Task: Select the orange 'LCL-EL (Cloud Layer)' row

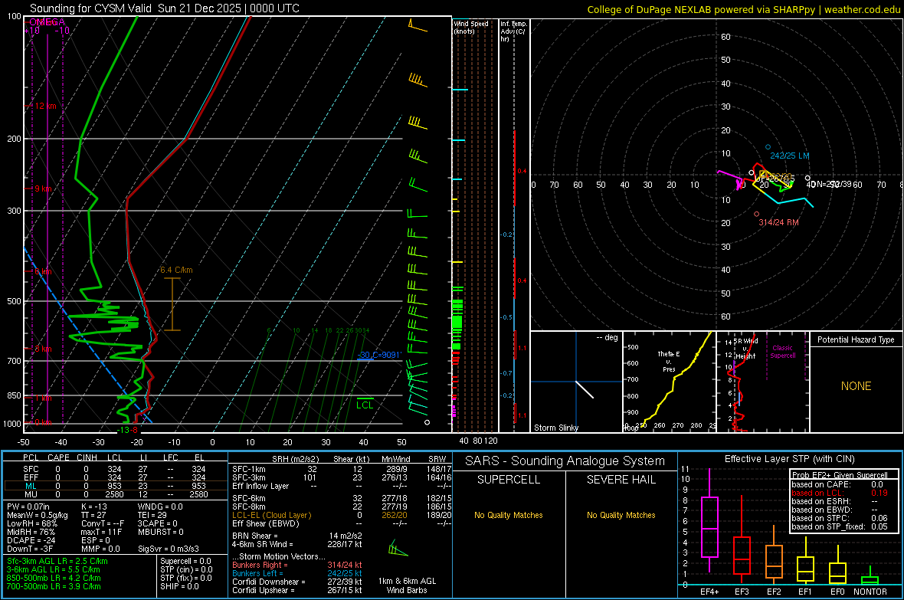Action: [x=342, y=515]
